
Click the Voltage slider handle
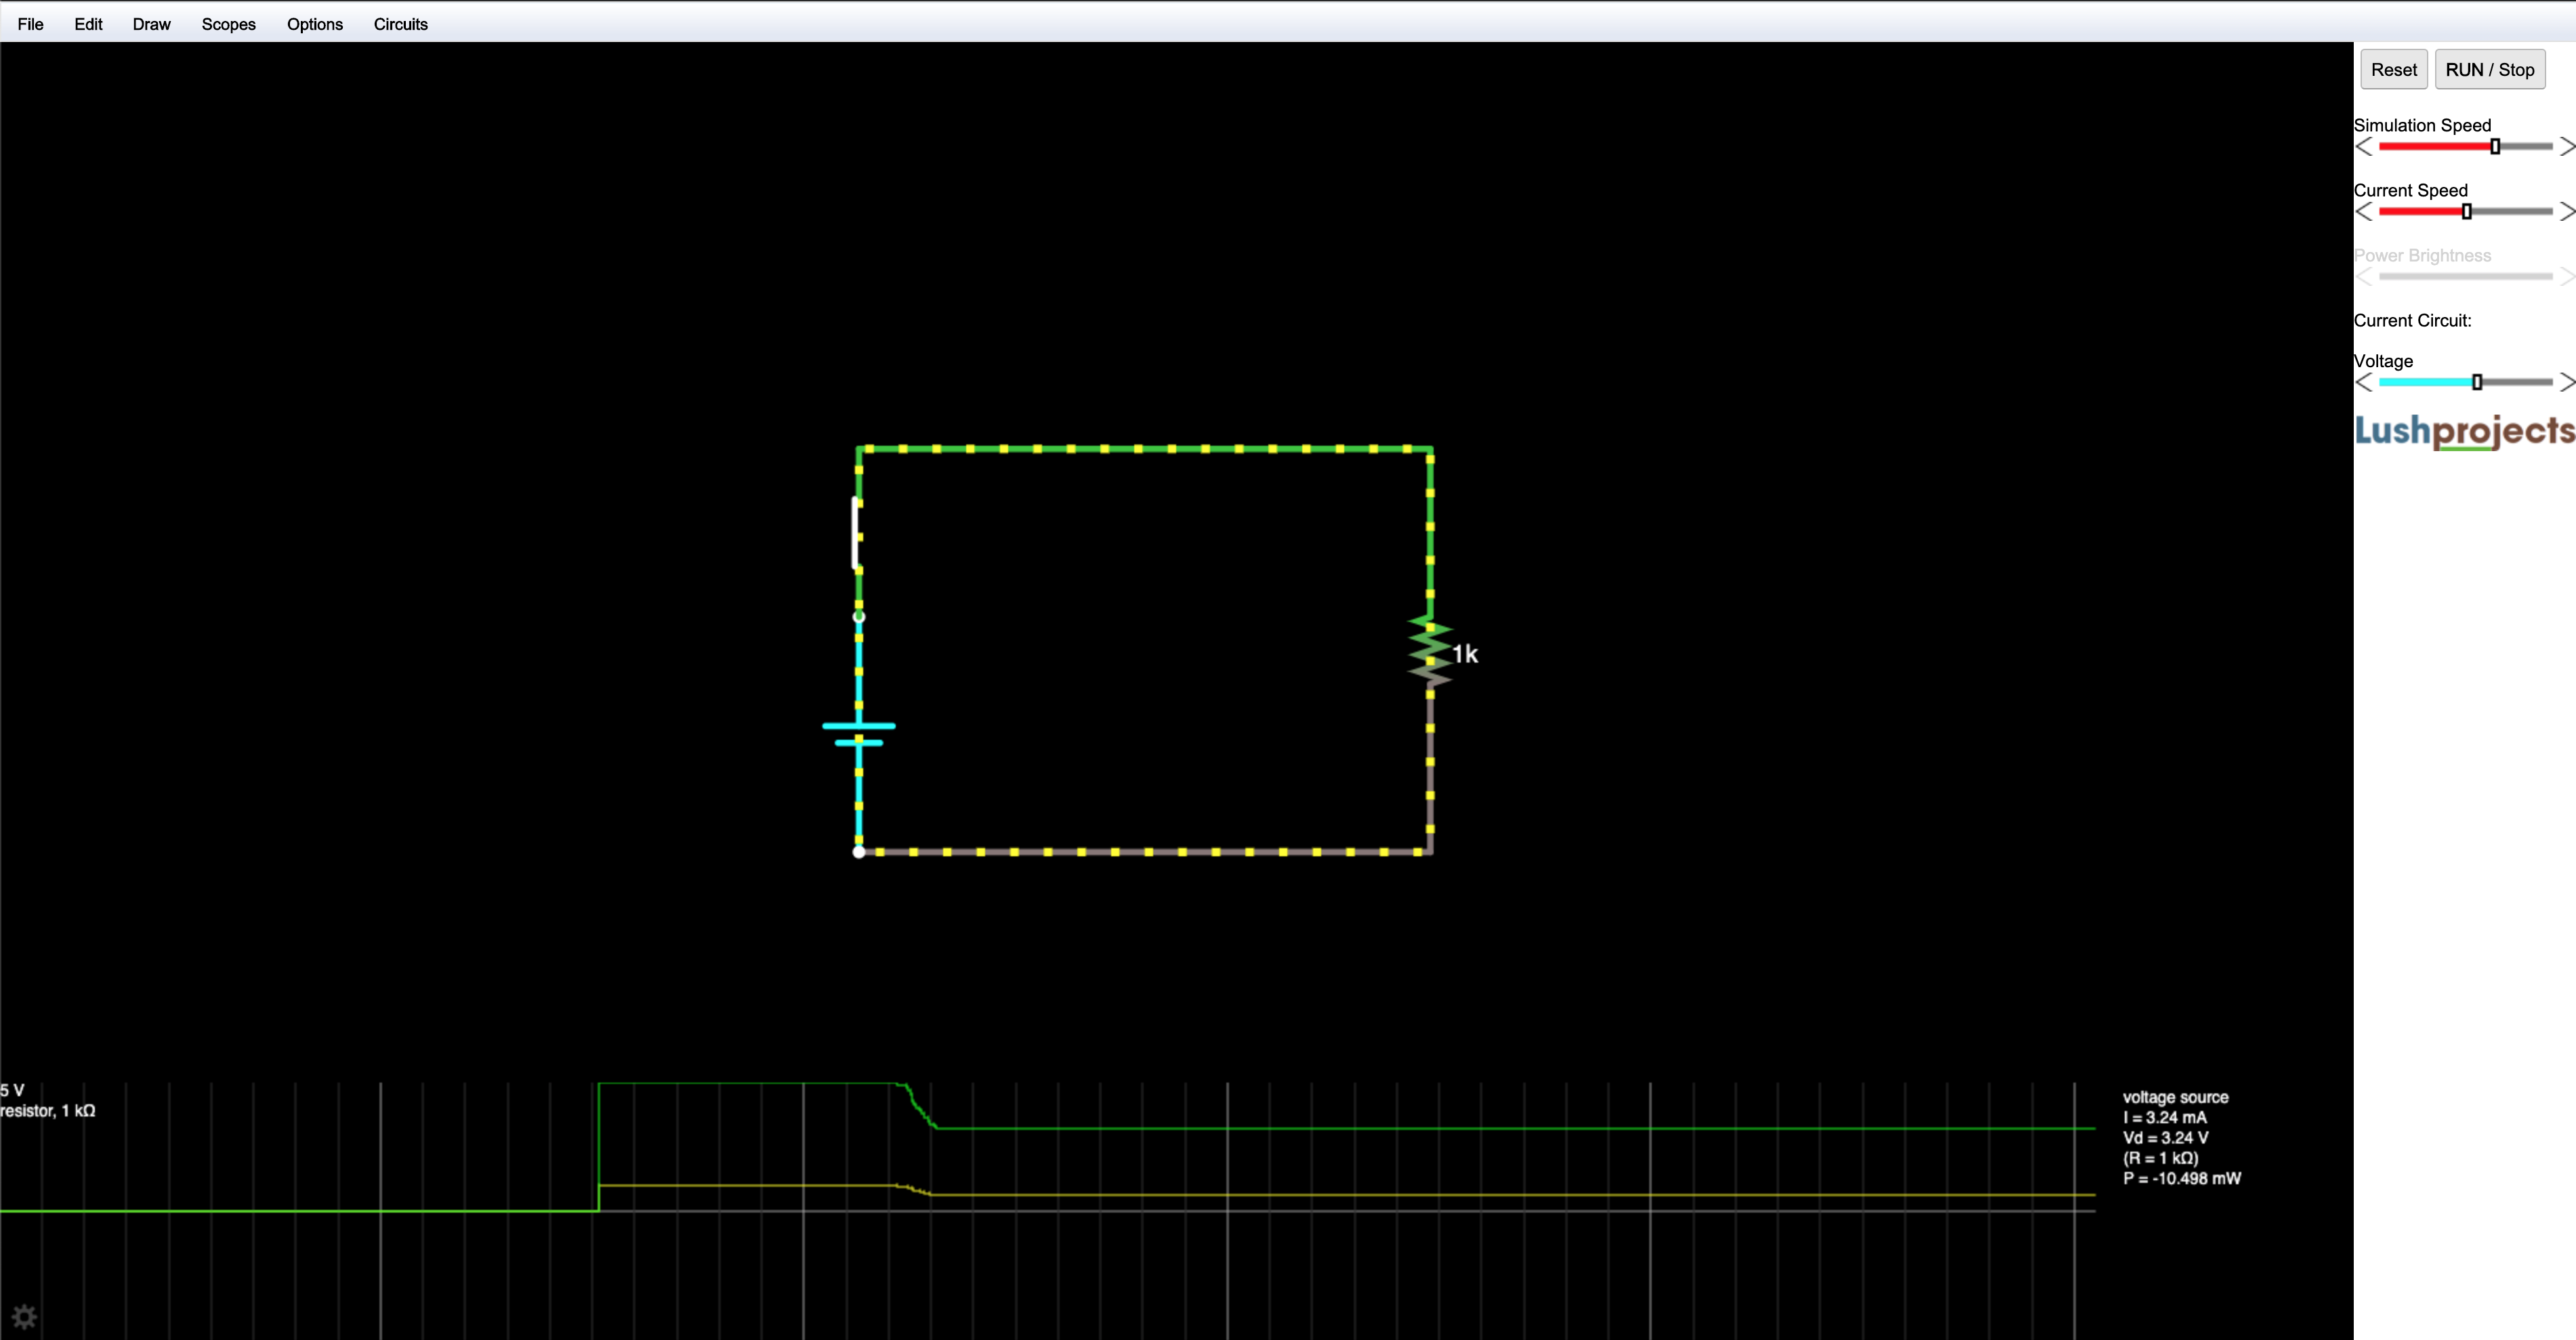click(x=2477, y=382)
